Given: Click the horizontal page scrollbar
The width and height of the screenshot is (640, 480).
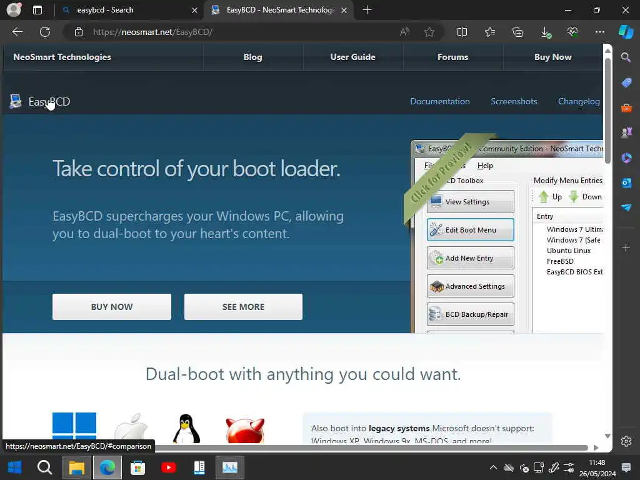Looking at the screenshot, I should click(x=371, y=447).
